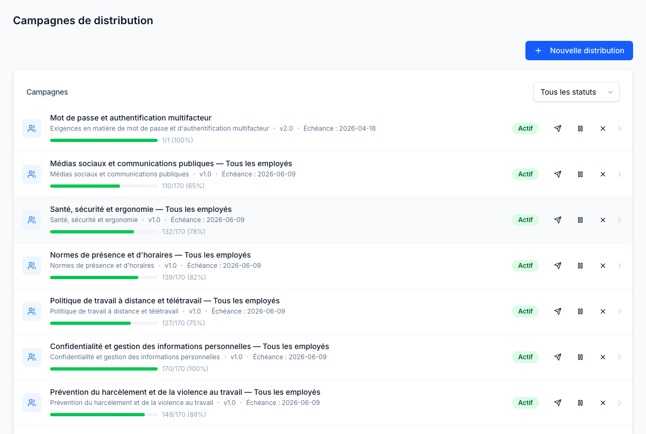
Task: Click the Actif badge for Politique de travail
Action: tap(525, 311)
